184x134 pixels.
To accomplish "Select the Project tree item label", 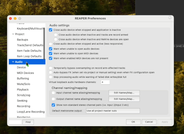I will [x=20, y=34].
